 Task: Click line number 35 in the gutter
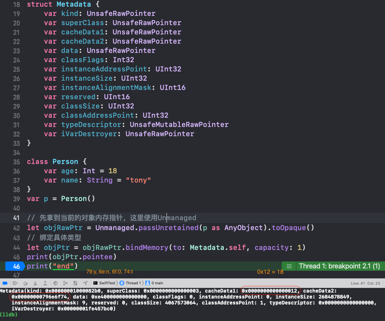pos(16,162)
